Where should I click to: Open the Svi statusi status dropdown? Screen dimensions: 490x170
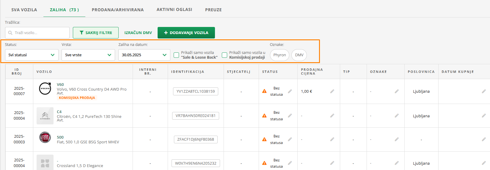pos(32,55)
